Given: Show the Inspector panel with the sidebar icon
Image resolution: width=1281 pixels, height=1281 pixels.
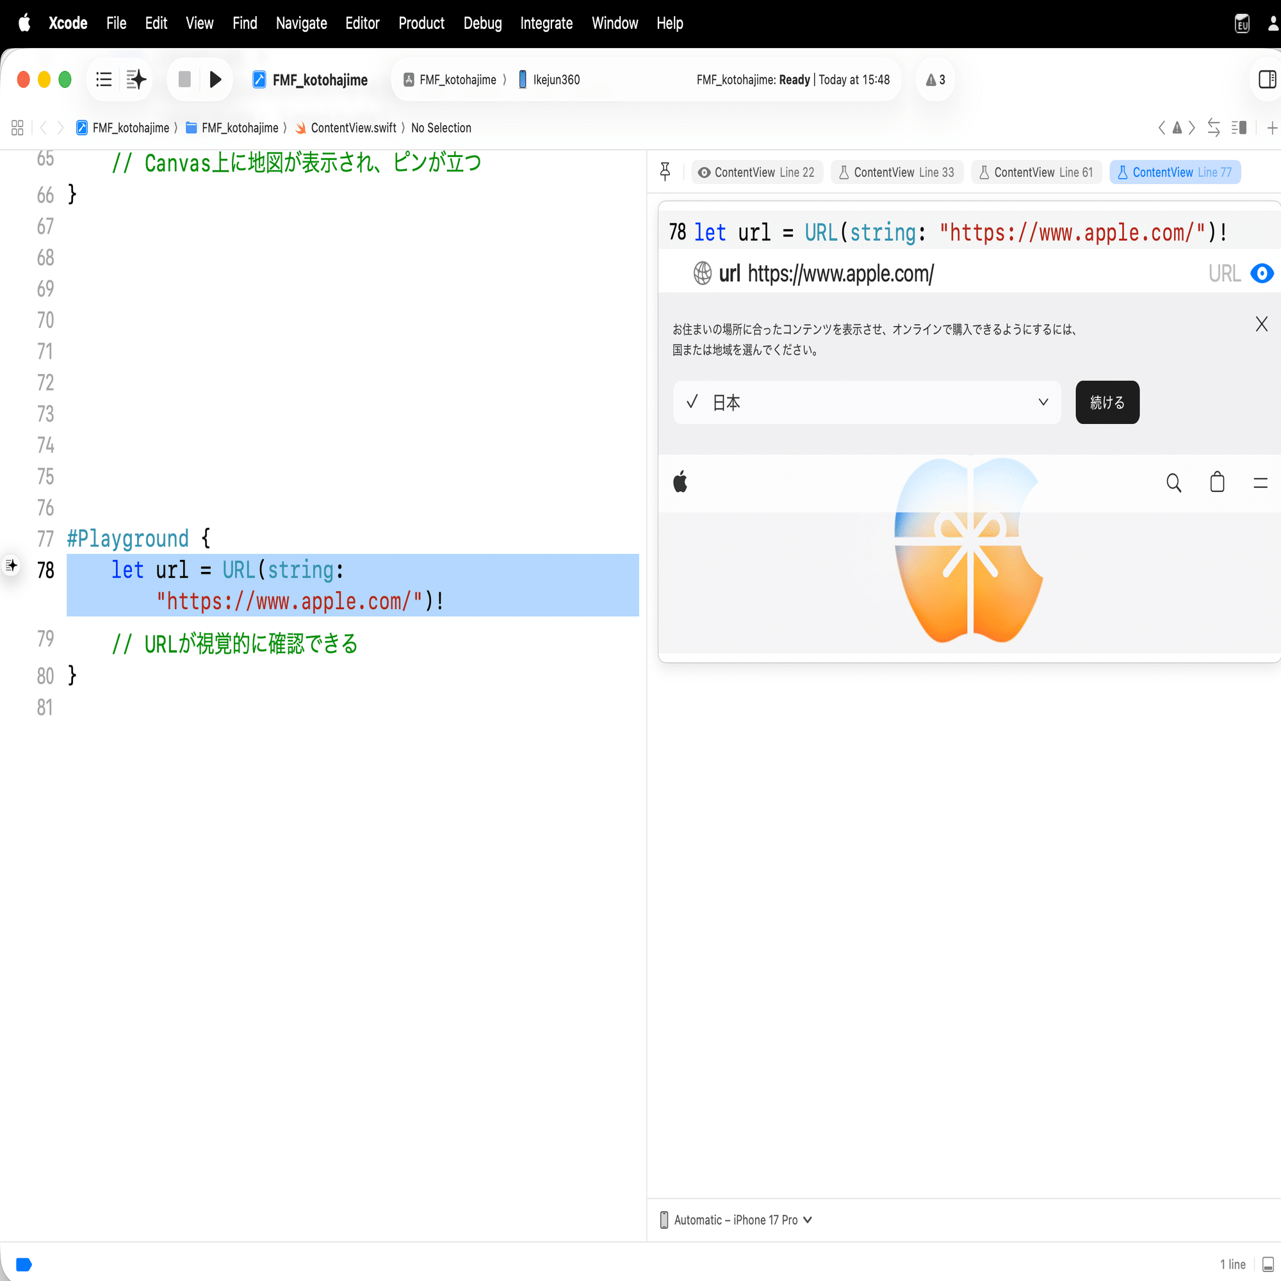Looking at the screenshot, I should [1267, 79].
